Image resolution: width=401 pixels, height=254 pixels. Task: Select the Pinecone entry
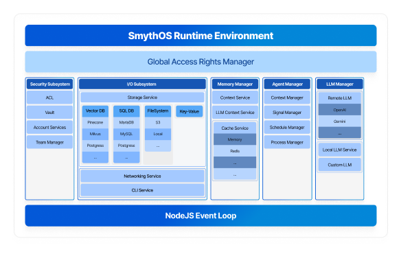pyautogui.click(x=95, y=122)
